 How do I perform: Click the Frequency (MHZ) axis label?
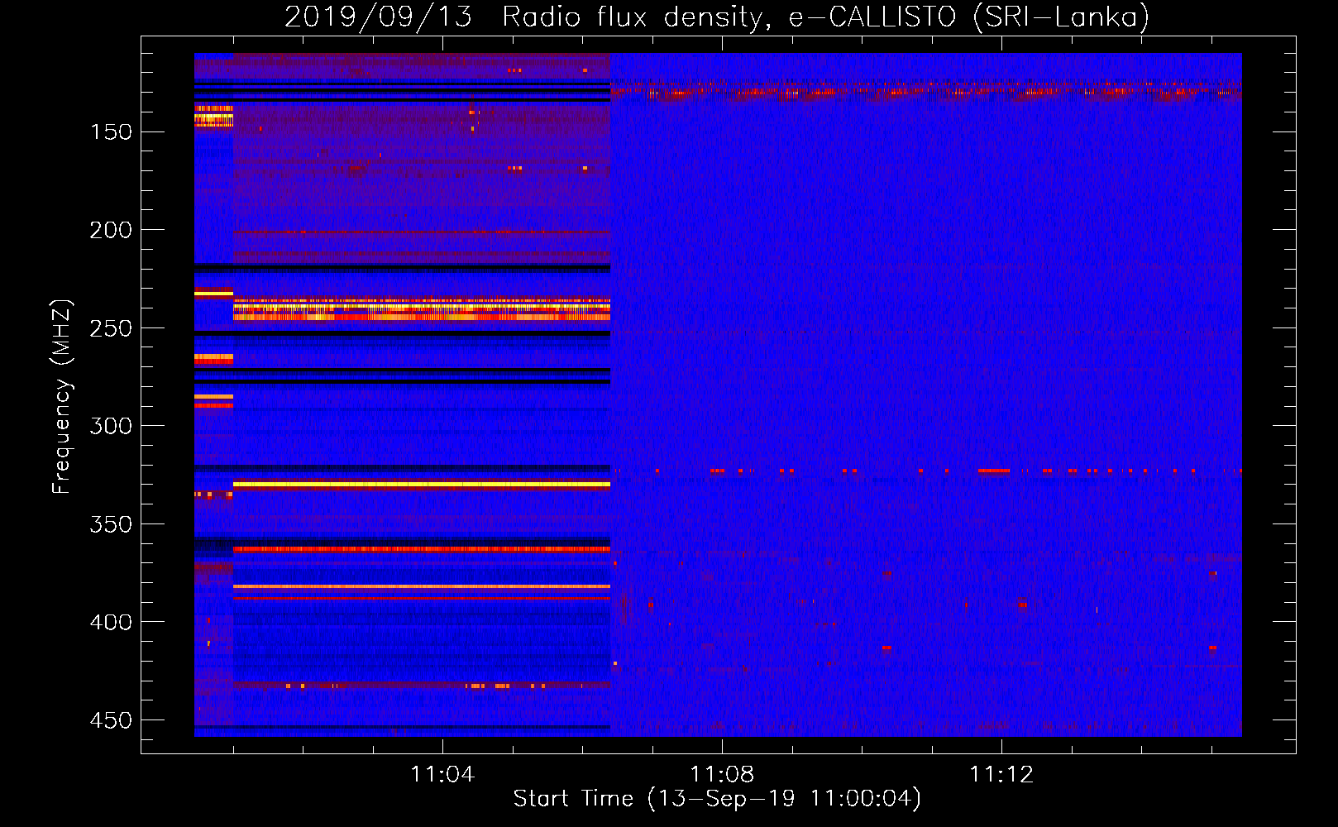tap(61, 396)
